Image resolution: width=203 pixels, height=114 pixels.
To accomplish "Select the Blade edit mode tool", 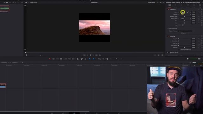I will click(x=61, y=59).
